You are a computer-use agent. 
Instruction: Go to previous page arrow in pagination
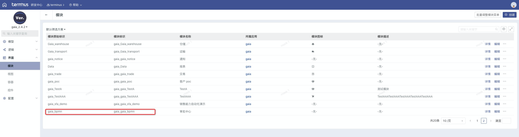(x=470, y=121)
